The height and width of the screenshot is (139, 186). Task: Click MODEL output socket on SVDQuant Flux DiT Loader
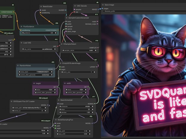48,105
